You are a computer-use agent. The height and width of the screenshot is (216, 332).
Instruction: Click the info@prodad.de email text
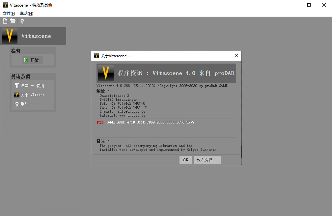point(131,111)
